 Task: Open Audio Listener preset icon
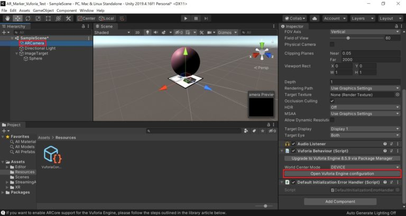(x=391, y=144)
